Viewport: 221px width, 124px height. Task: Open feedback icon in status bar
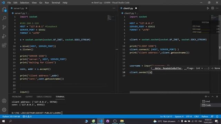tap(212, 116)
